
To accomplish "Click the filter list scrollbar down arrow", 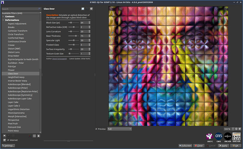I will 40,132.
